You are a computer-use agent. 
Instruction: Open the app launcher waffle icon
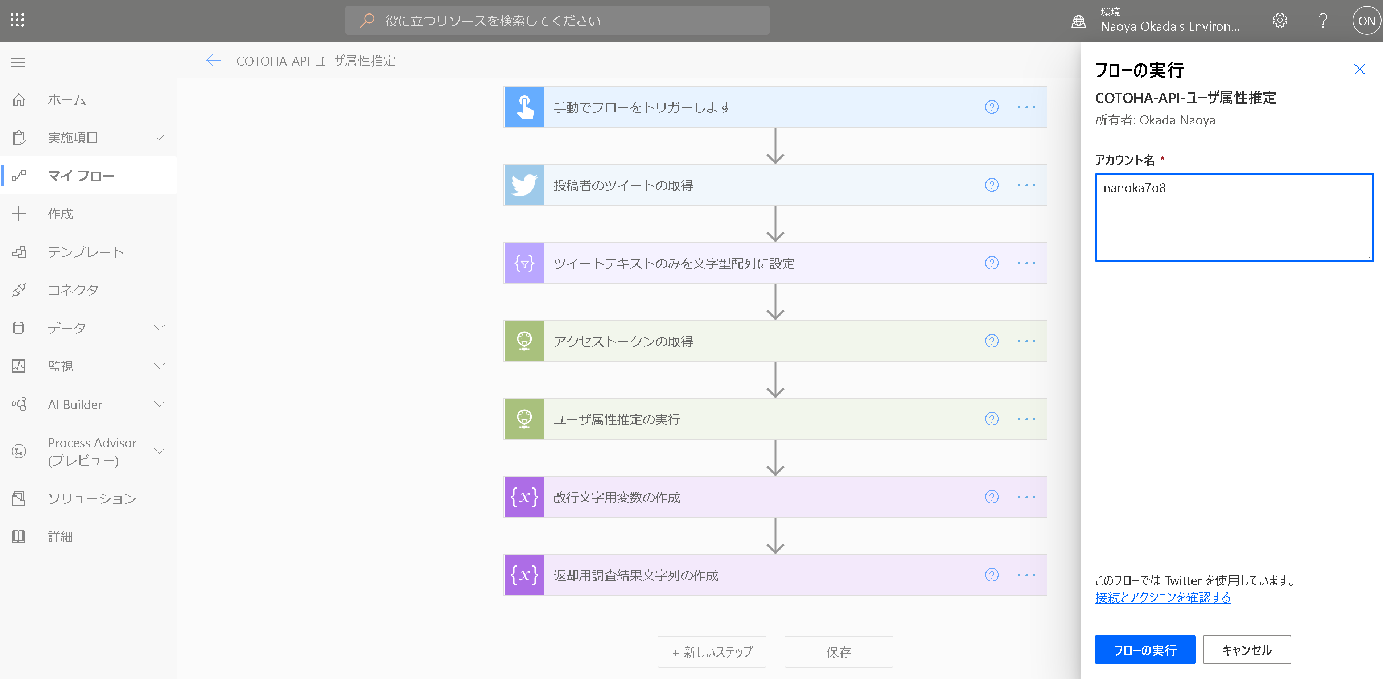point(17,20)
